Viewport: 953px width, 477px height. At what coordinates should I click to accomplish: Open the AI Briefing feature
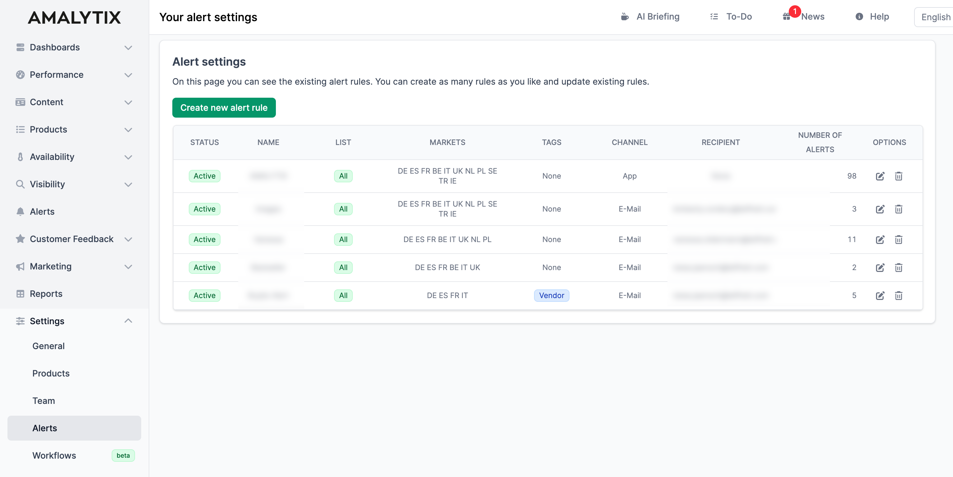tap(650, 17)
